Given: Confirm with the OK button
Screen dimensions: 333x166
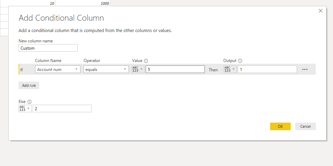Looking at the screenshot, I should pos(280,126).
